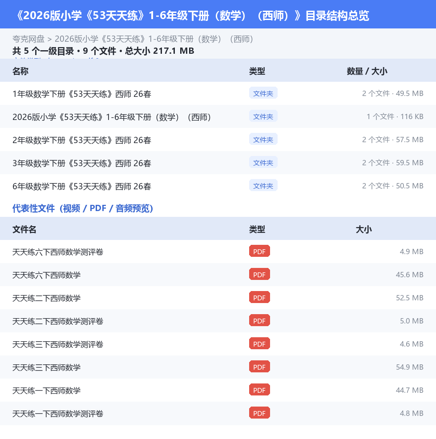
Task: Select the 54.9 MB file 天天练三下西师数学
Action: click(47, 367)
